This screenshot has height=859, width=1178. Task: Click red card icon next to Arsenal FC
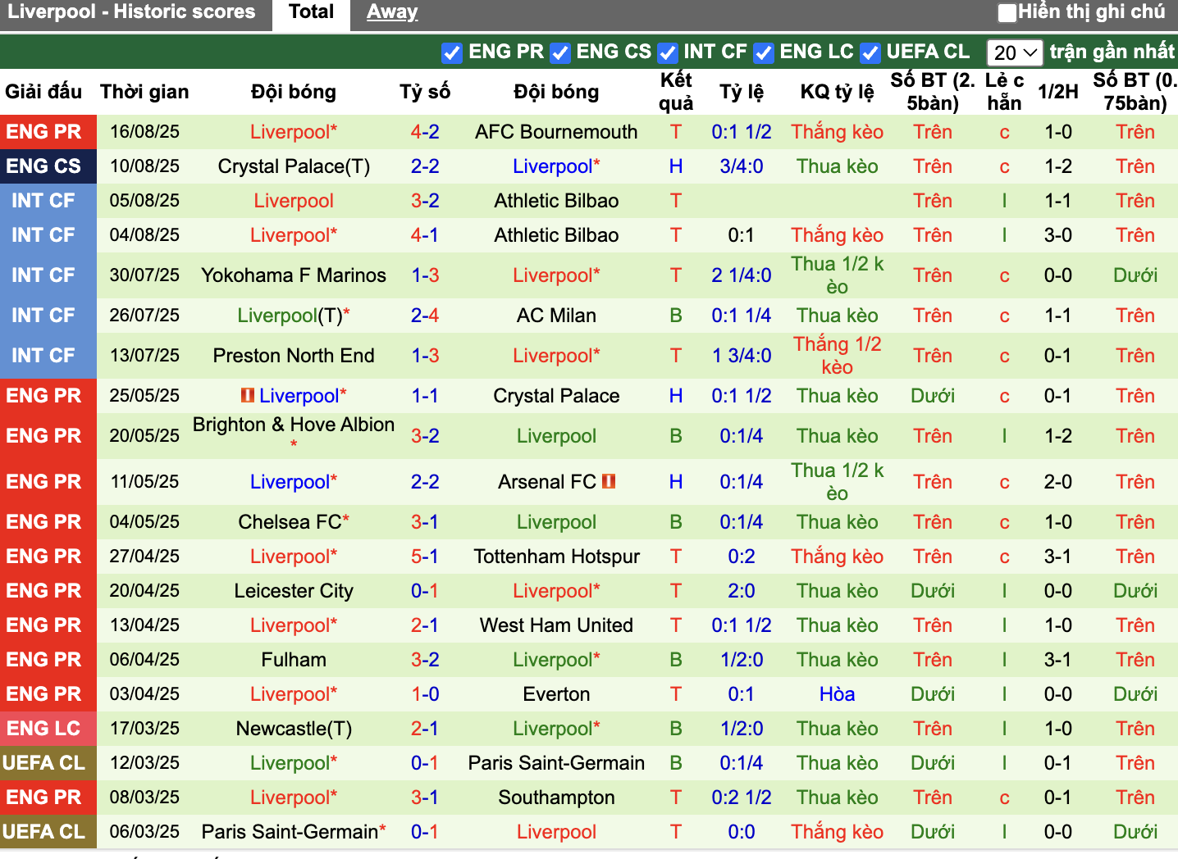click(x=608, y=481)
